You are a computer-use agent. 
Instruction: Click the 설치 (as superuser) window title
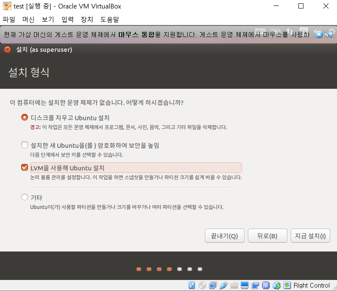44,50
